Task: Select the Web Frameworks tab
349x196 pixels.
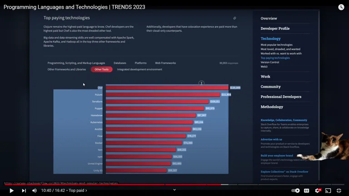Action: (x=165, y=63)
